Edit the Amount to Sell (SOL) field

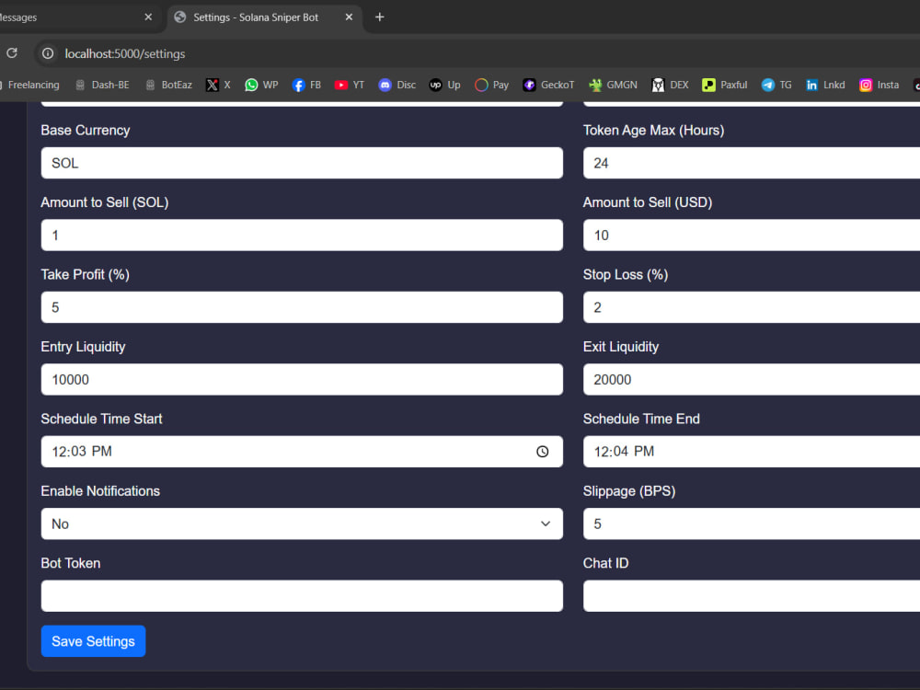pyautogui.click(x=302, y=236)
